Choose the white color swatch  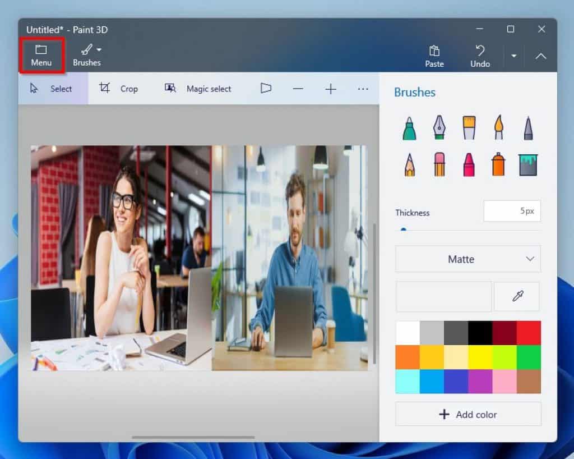408,333
